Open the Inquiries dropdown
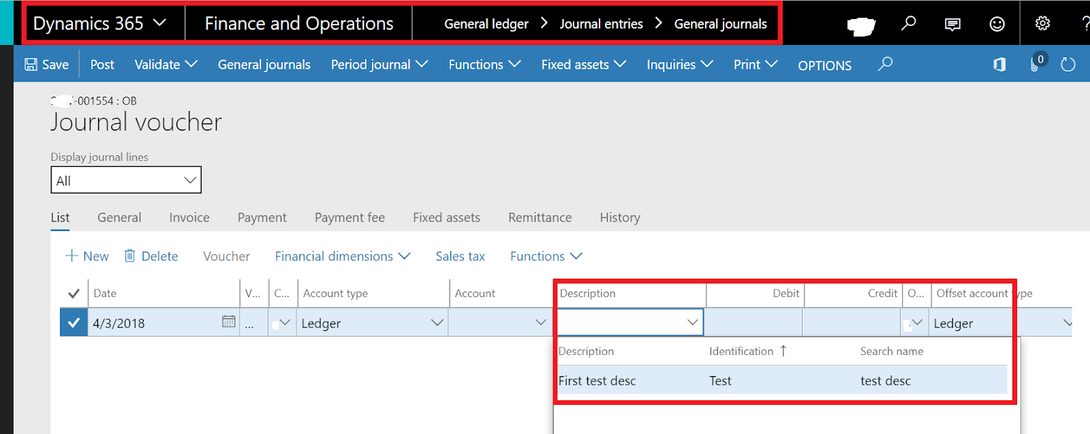The image size is (1090, 434). click(x=680, y=65)
